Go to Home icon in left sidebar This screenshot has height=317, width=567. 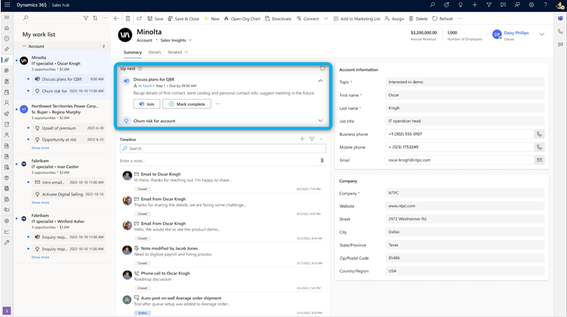click(7, 28)
